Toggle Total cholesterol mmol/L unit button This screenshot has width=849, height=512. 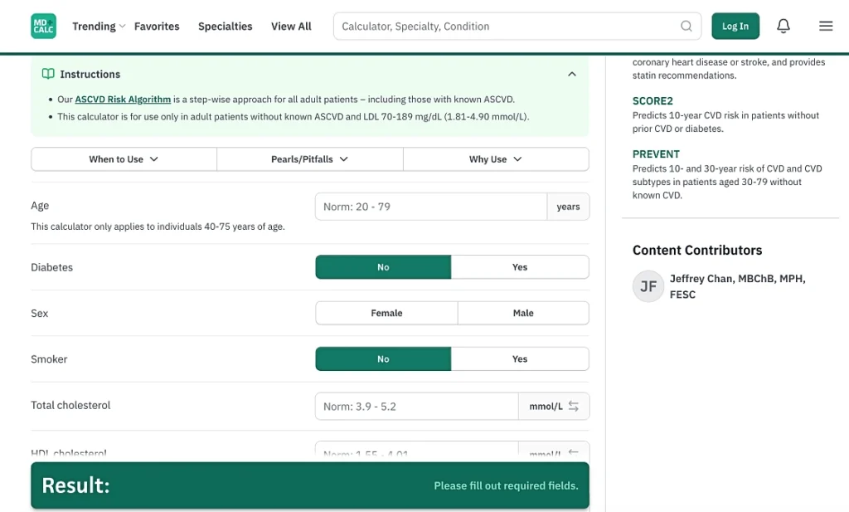554,407
